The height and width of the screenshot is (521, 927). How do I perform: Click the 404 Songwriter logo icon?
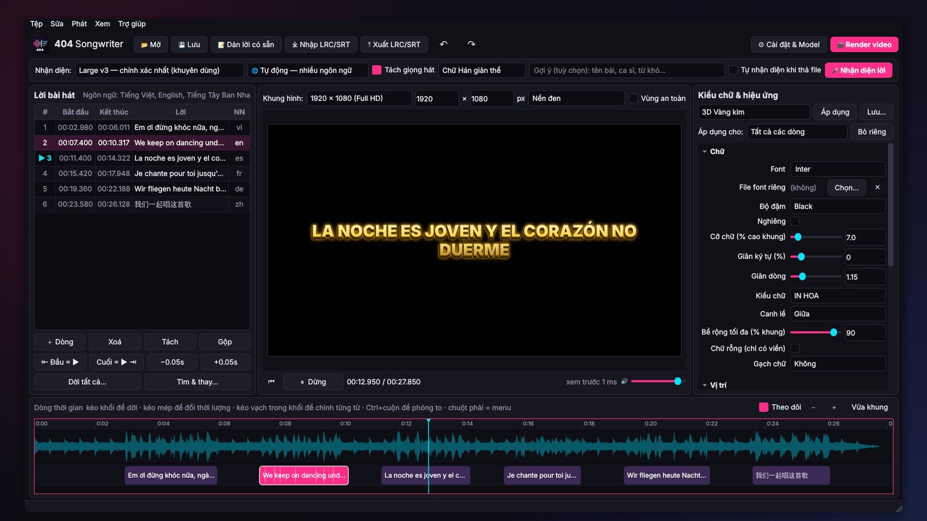click(x=40, y=44)
